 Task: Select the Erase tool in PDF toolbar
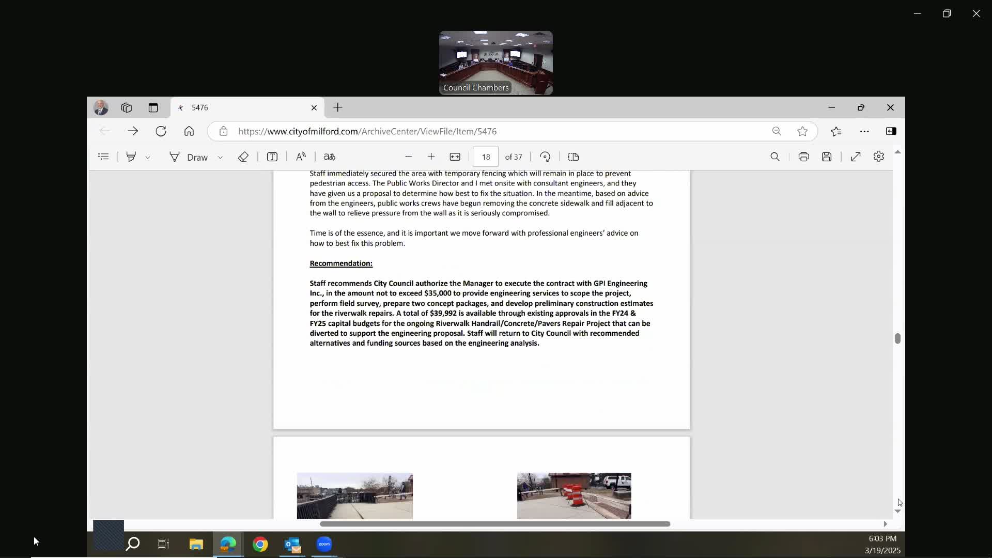pos(243,157)
